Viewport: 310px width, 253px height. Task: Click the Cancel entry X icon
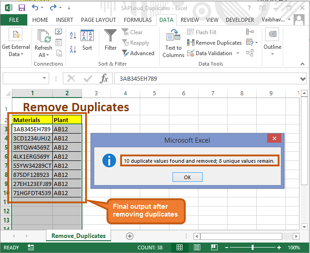(x=71, y=78)
